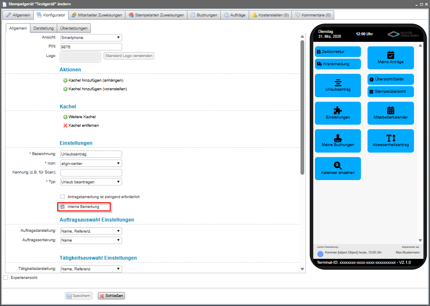The image size is (430, 306).
Task: Tap the Meine Buchungen stamp tile
Action: (x=338, y=141)
